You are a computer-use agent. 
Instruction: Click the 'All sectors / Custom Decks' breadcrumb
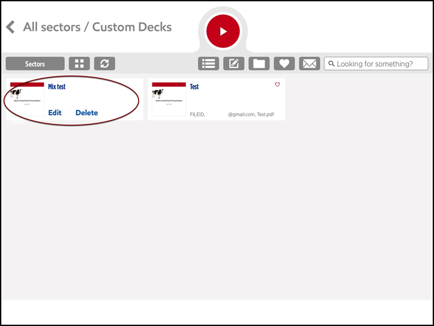point(97,27)
